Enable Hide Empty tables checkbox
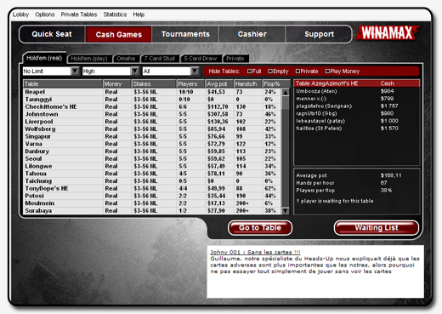 pos(270,71)
